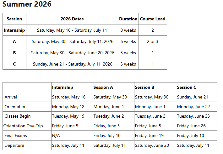223x154 pixels.
Task: Select Session B dates May 30 - June 20
Action: (73, 53)
